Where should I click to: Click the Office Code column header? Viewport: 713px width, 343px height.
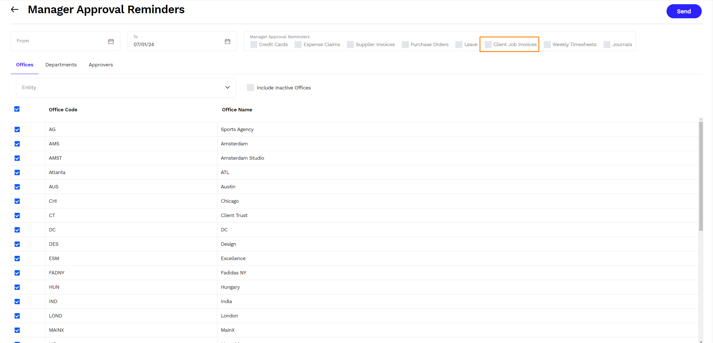coord(63,110)
